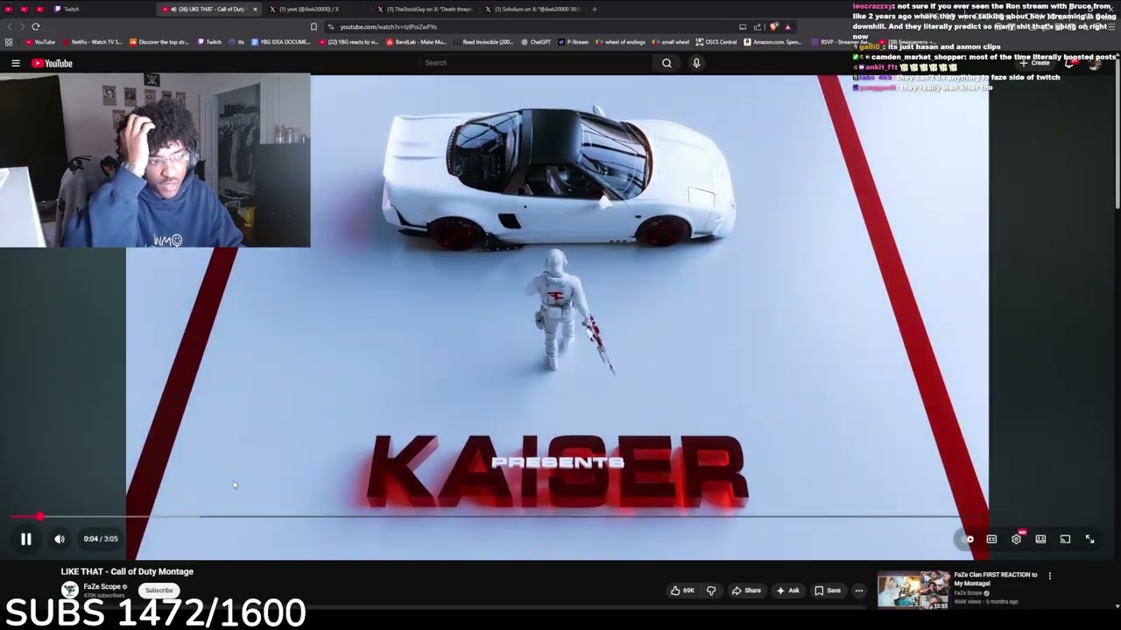Close the LIKE THAT tab

(x=255, y=9)
